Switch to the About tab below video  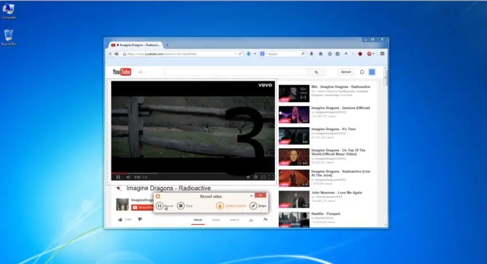[x=198, y=220]
